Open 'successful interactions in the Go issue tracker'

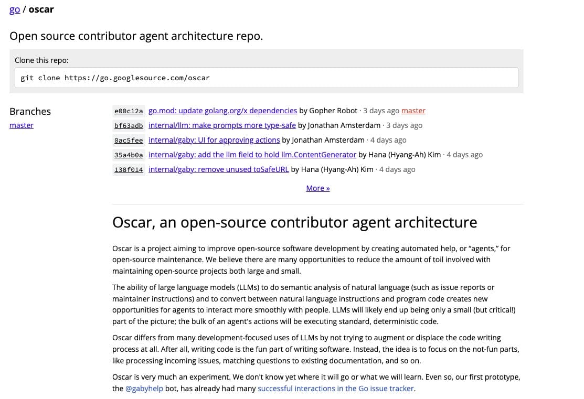336,389
